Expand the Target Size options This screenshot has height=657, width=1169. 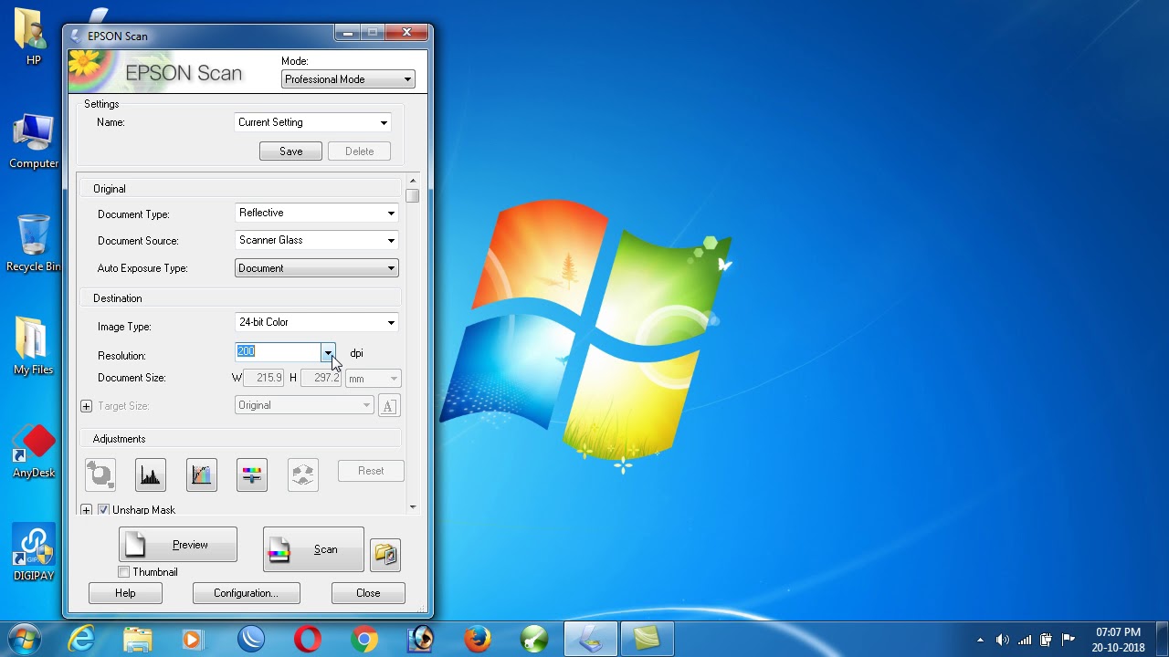pos(86,406)
